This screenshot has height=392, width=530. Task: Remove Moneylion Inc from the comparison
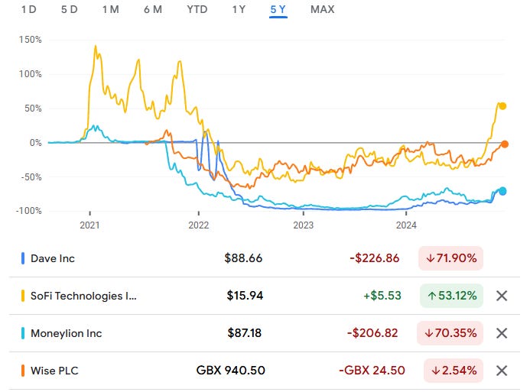pos(502,333)
